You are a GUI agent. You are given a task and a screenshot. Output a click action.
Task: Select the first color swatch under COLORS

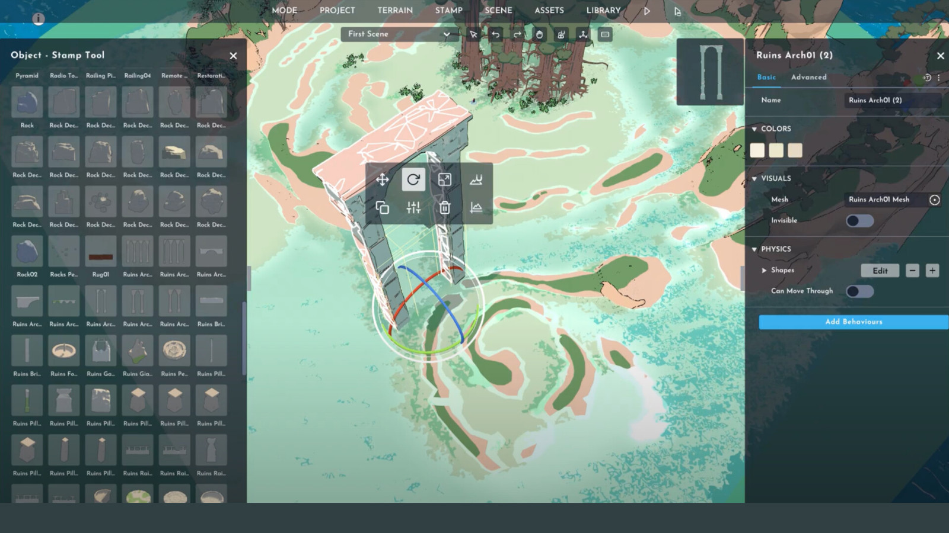(x=757, y=150)
